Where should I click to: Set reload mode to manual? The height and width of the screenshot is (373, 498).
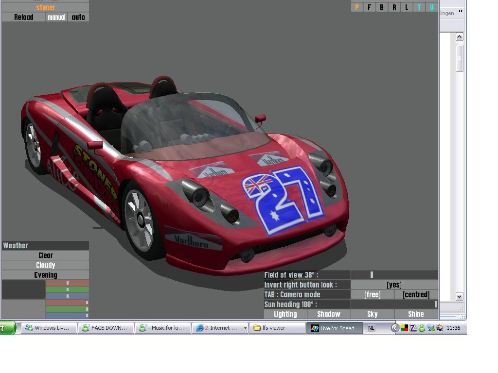click(x=56, y=17)
